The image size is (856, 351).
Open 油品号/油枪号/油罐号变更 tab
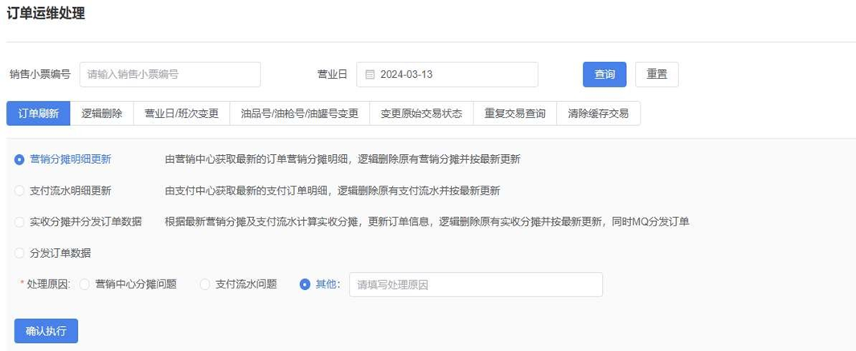click(300, 113)
